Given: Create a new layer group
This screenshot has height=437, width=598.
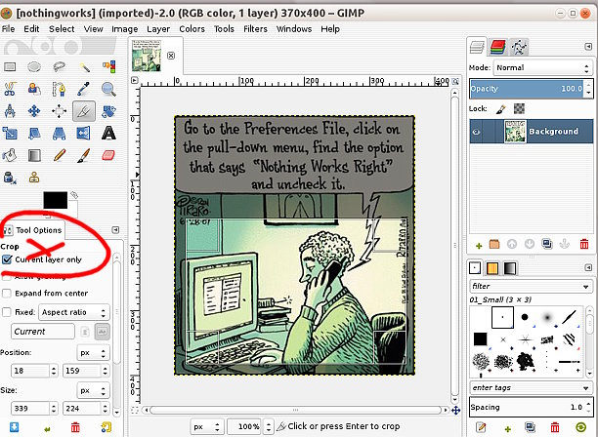Looking at the screenshot, I should coord(494,244).
